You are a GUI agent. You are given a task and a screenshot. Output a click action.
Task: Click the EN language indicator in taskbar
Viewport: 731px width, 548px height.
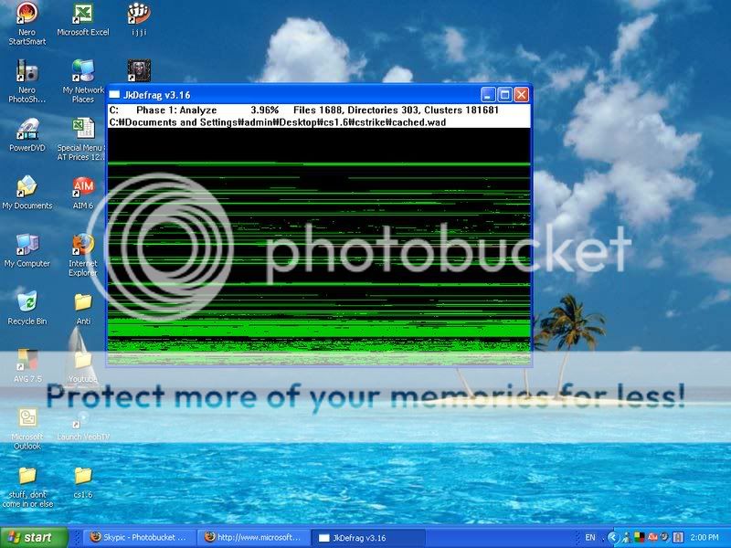click(590, 538)
